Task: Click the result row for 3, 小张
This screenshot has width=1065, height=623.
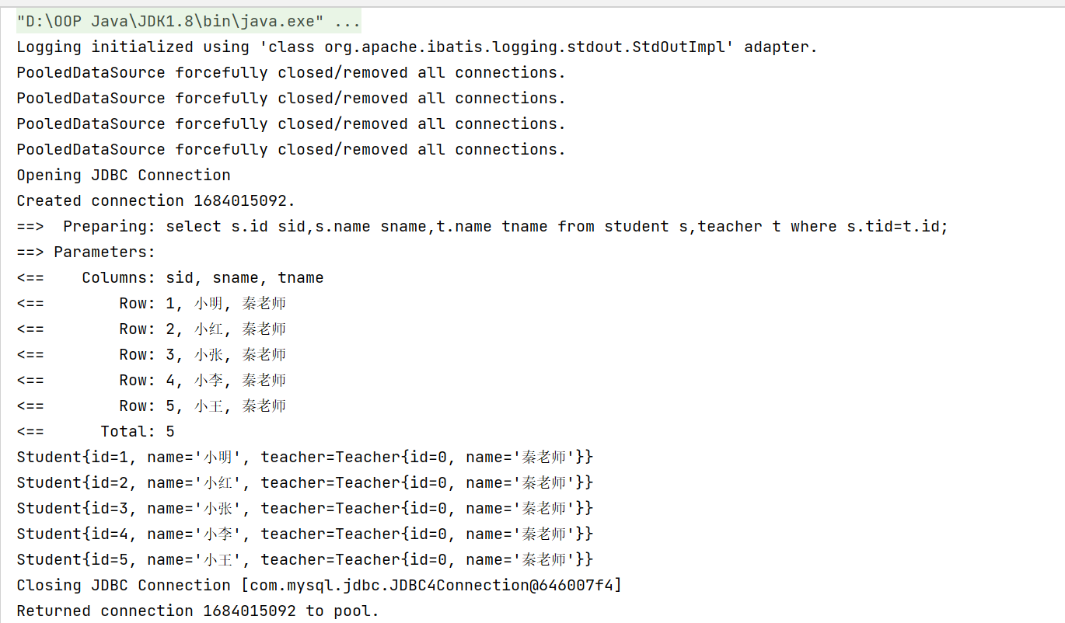Action: click(x=152, y=355)
